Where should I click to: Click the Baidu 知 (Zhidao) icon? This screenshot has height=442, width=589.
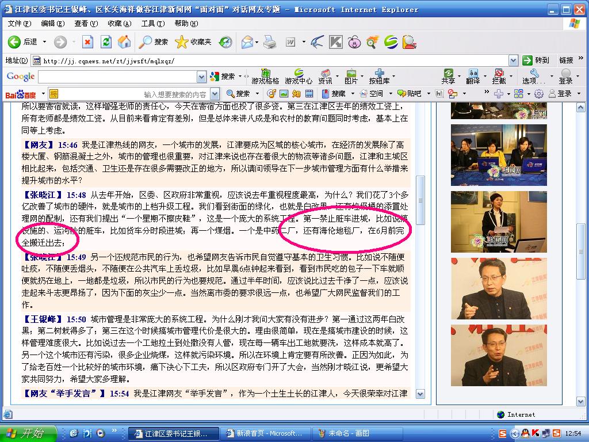point(296,94)
